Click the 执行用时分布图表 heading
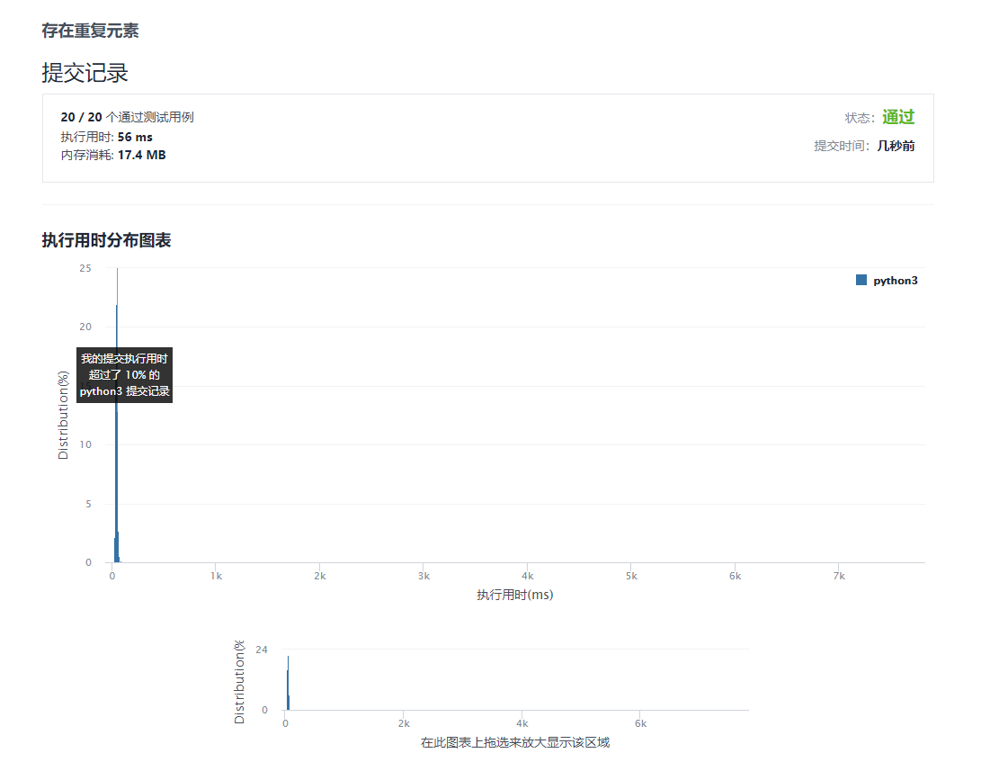Image resolution: width=981 pixels, height=762 pixels. (x=106, y=240)
